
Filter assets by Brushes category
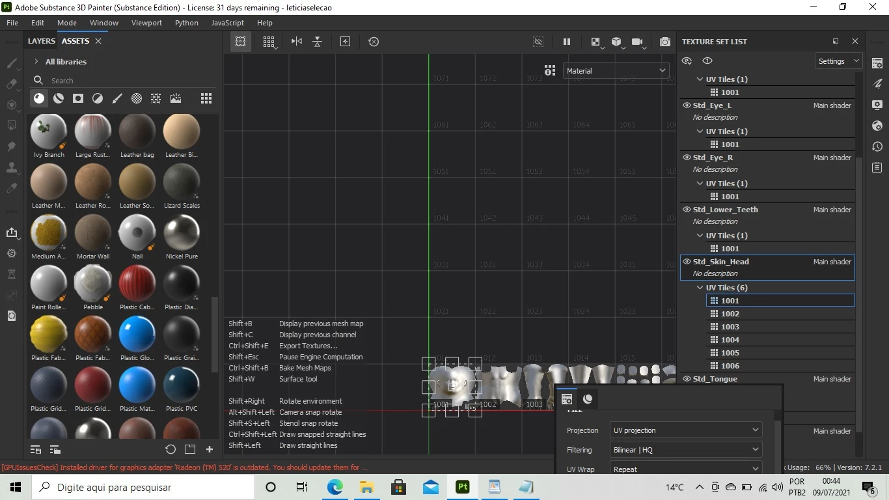[x=117, y=98]
